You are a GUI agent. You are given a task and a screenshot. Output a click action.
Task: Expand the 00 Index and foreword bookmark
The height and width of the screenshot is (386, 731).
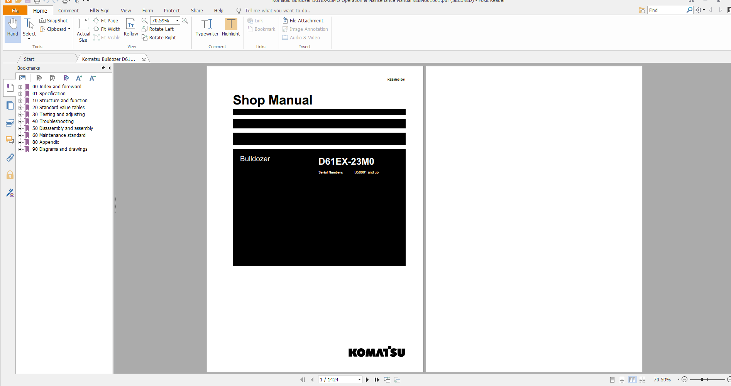point(20,87)
